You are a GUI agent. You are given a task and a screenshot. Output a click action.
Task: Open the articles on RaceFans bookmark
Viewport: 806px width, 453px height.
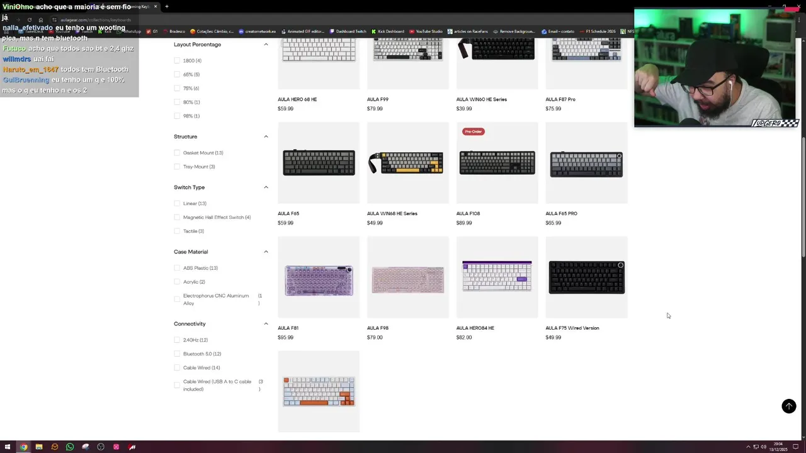468,31
